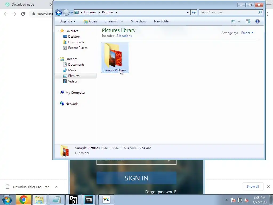This screenshot has width=273, height=205.
Task: Close the Chrome downloads bar
Action: (268, 187)
